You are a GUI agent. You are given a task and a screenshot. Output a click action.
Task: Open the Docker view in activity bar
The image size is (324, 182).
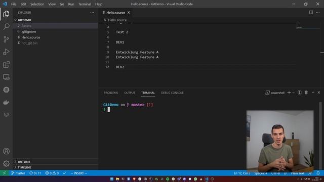6,102
